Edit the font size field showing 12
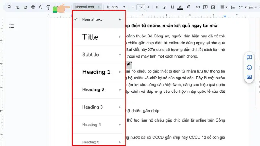Viewport: 260px width, 146px height. (x=141, y=7)
